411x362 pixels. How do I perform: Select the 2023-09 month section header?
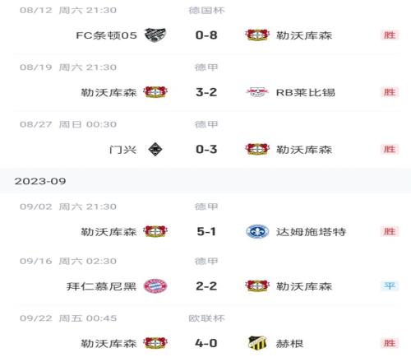pyautogui.click(x=205, y=181)
